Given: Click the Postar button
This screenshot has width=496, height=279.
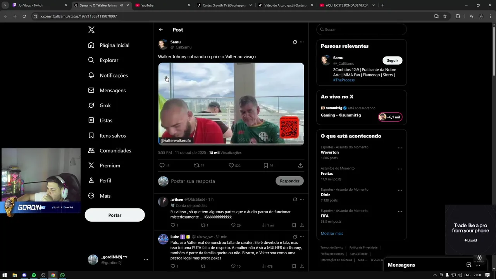Looking at the screenshot, I should (x=115, y=215).
